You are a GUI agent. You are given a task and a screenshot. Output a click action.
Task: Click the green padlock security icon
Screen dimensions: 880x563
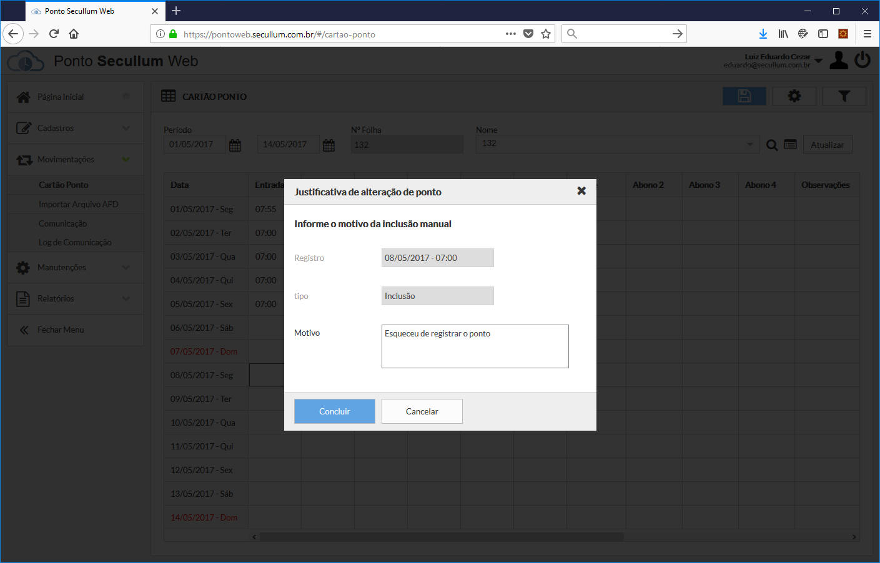tap(173, 34)
